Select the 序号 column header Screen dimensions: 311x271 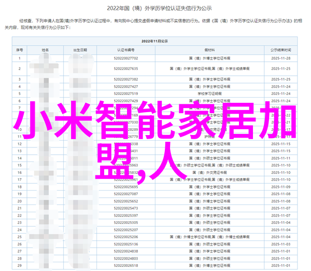19,50
